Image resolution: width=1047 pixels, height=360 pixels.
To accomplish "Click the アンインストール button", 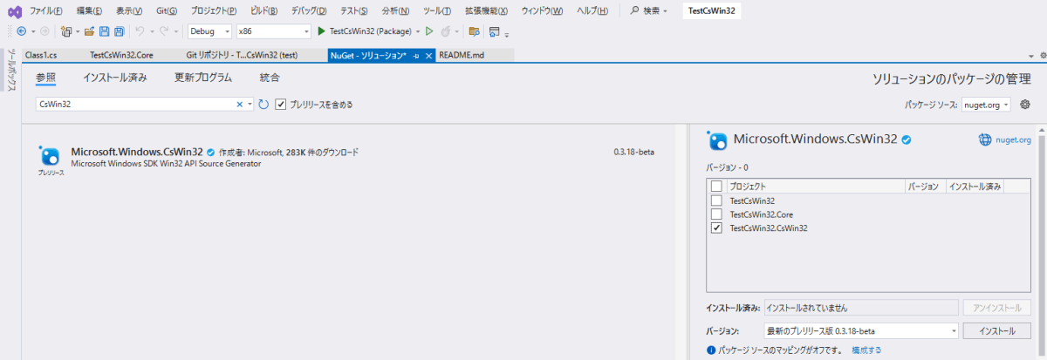I will coord(996,308).
